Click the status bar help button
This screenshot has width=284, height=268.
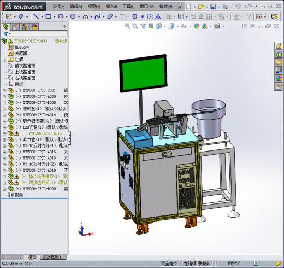(256, 264)
